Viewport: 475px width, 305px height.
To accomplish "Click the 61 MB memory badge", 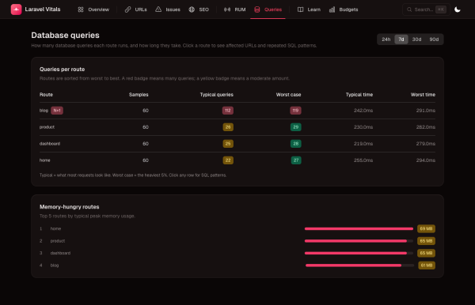I will pos(427,265).
